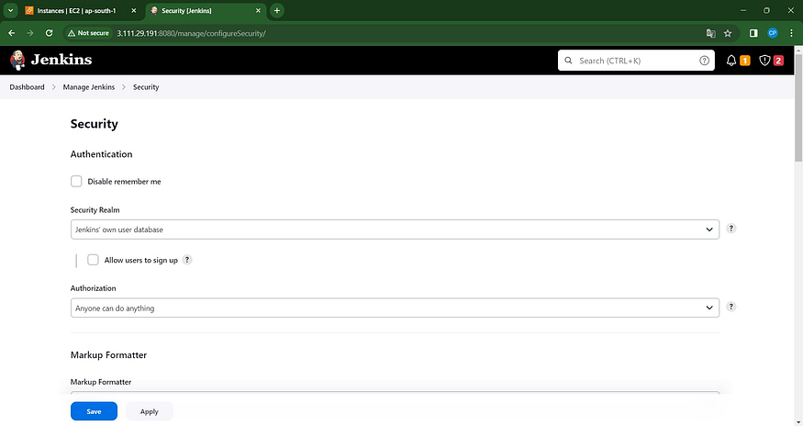The image size is (803, 426).
Task: Bookmark this page with star icon
Action: [x=728, y=33]
